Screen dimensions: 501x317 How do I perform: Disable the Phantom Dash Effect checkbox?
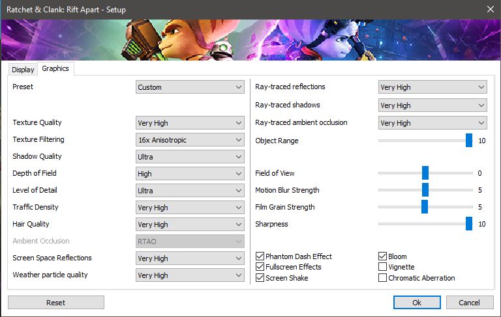point(260,256)
